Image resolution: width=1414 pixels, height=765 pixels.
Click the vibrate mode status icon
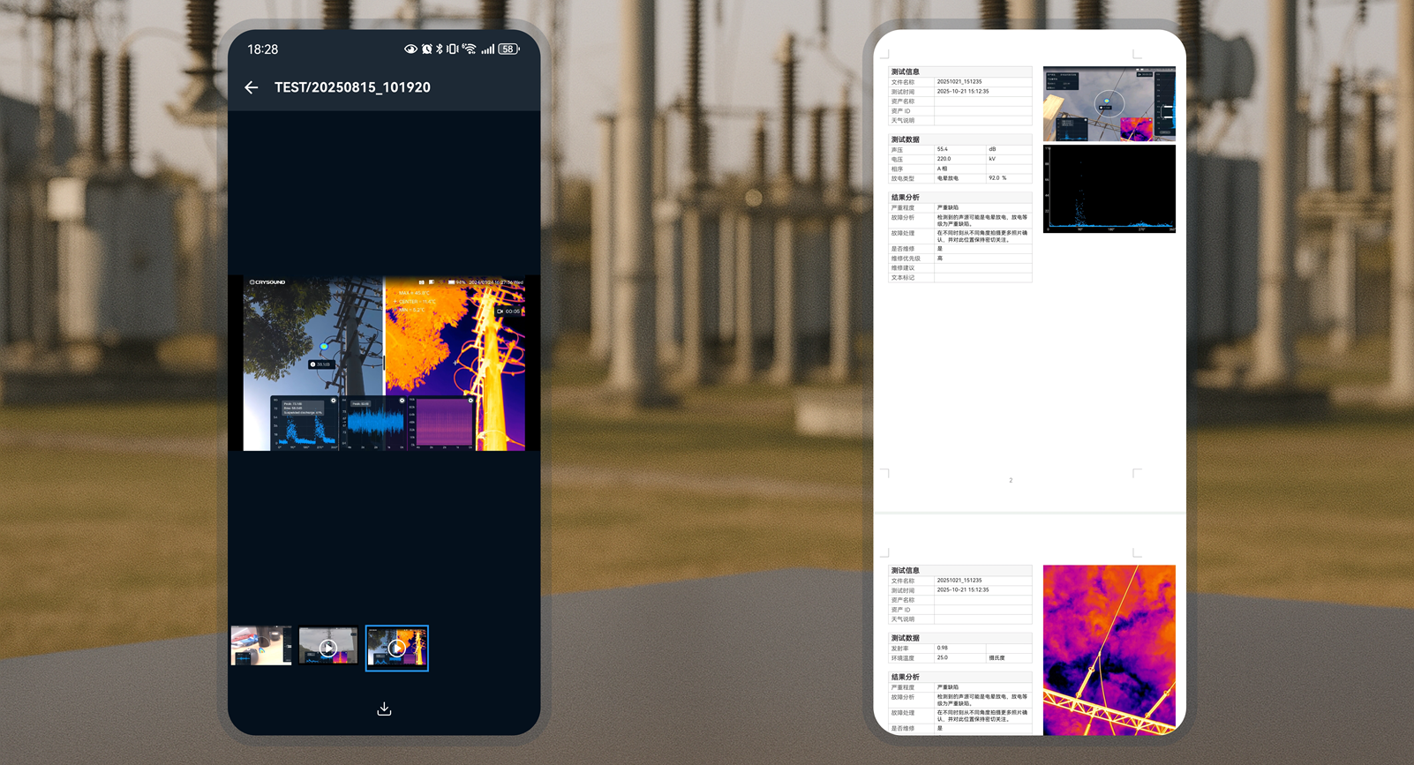point(453,49)
